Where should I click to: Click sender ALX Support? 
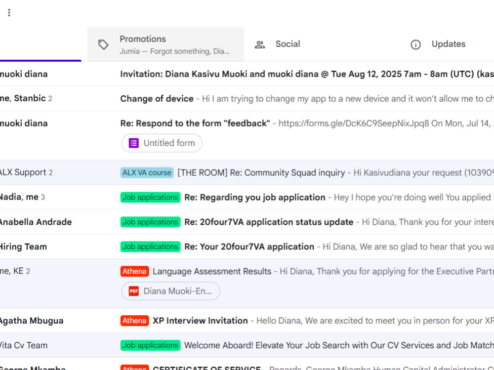[x=23, y=172]
